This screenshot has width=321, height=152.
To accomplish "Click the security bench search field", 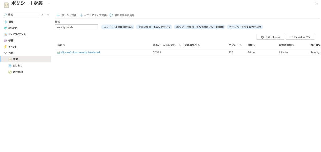I will click(x=76, y=27).
